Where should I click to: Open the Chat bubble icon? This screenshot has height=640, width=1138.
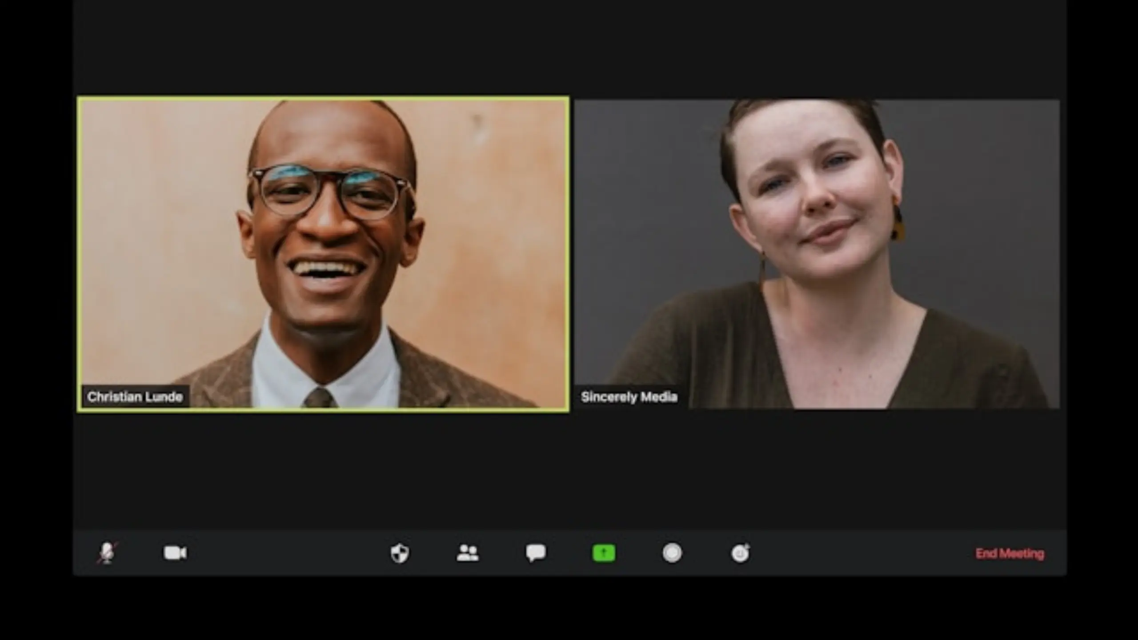536,553
